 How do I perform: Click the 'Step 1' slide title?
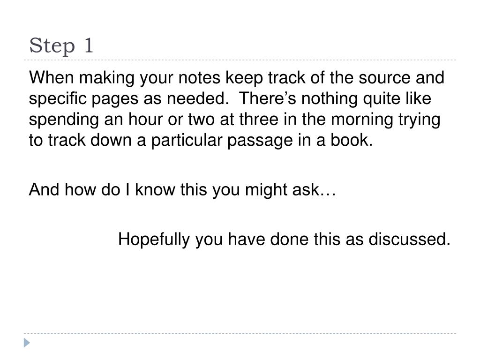(61, 46)
